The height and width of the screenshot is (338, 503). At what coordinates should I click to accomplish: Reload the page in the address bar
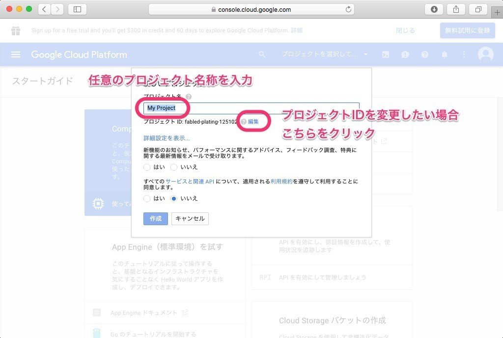pos(348,9)
